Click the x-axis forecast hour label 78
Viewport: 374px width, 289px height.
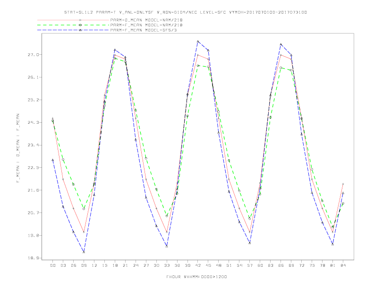[323, 265]
